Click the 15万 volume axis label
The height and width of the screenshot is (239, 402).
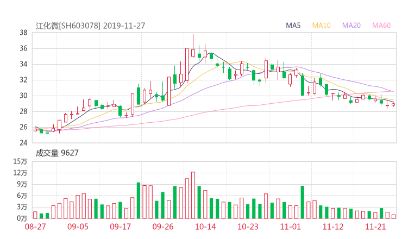click(21, 162)
